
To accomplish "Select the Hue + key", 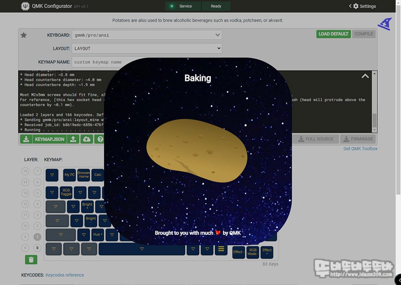I will [x=98, y=235].
